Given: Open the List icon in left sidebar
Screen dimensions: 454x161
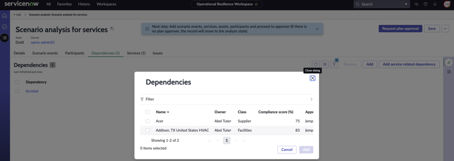Looking at the screenshot, I should [4, 38].
